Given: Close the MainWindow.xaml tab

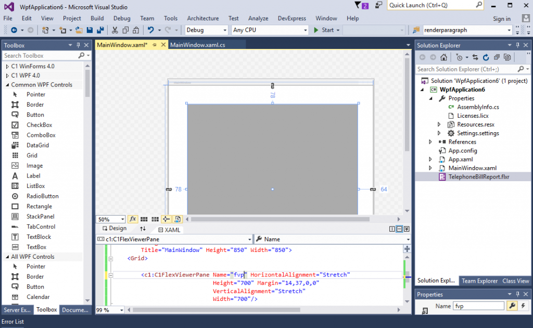Looking at the screenshot, I should click(x=163, y=45).
